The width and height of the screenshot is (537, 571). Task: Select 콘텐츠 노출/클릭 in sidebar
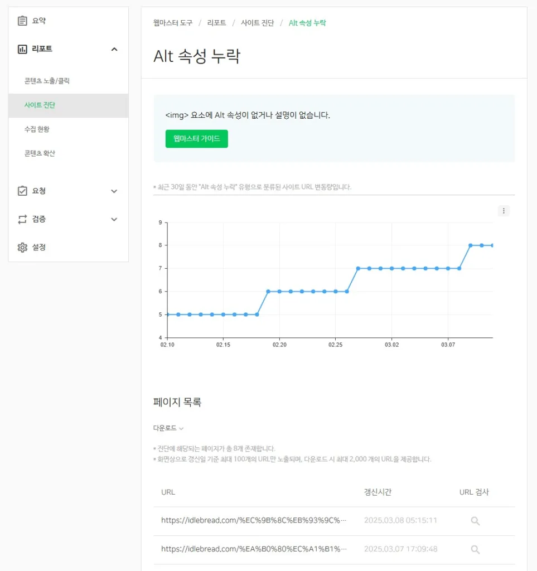[47, 81]
